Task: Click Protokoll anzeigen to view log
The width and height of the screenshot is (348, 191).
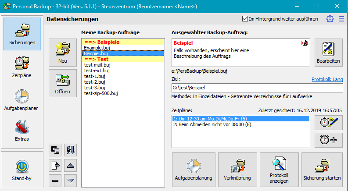Action: tap(279, 170)
